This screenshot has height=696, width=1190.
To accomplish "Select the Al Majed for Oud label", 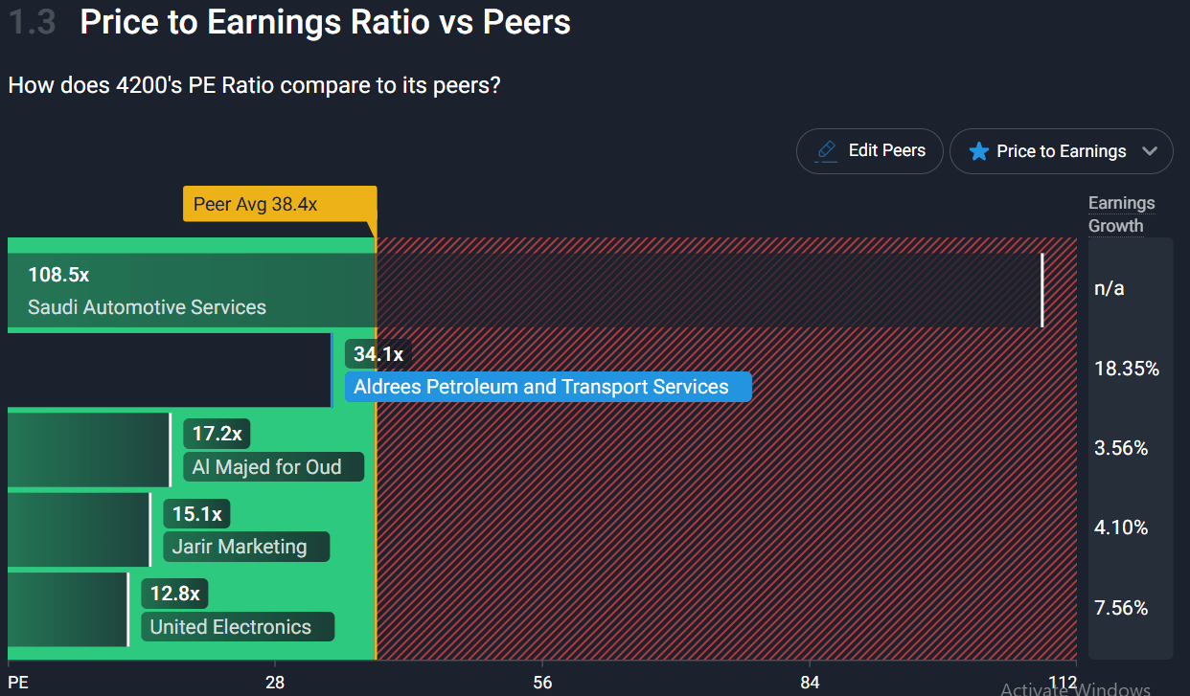I will click(x=273, y=467).
